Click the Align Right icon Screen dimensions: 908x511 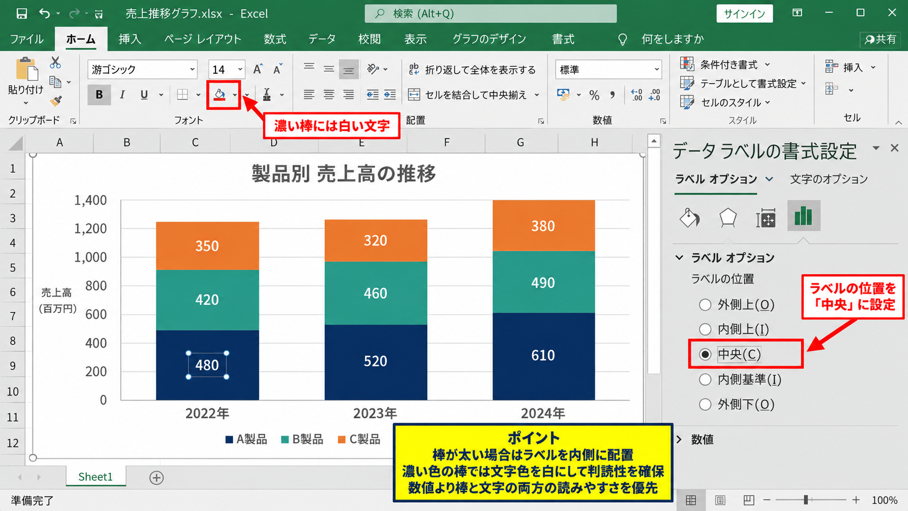click(349, 95)
